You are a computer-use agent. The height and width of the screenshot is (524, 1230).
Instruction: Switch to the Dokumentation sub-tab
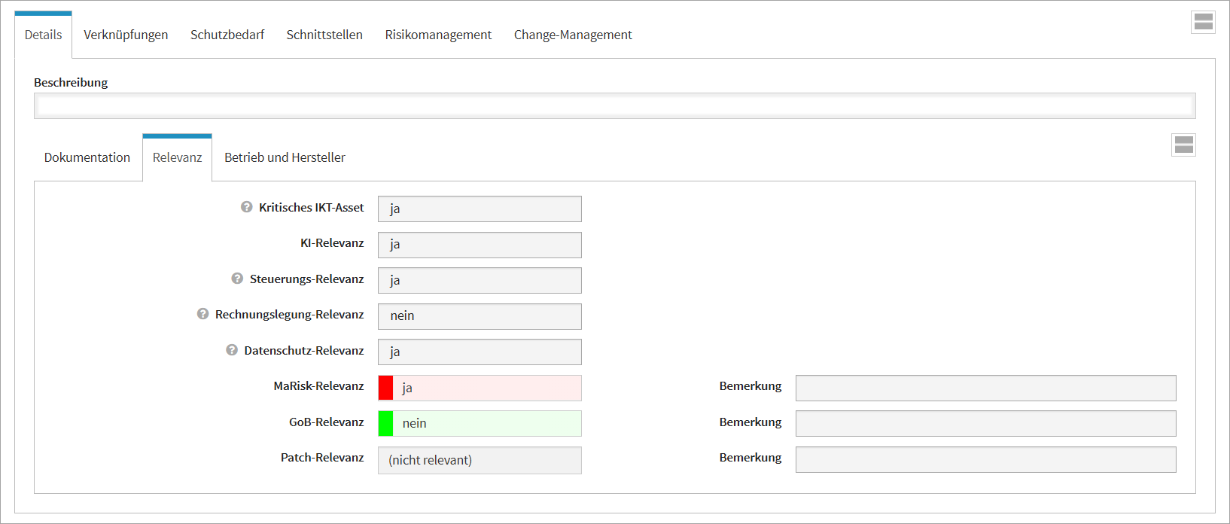point(87,157)
